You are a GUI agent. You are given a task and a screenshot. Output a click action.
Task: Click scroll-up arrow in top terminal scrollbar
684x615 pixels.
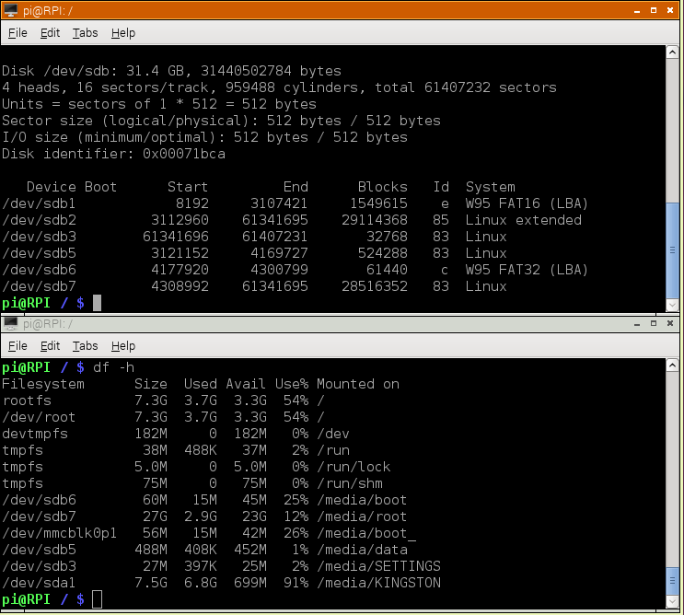click(x=674, y=52)
